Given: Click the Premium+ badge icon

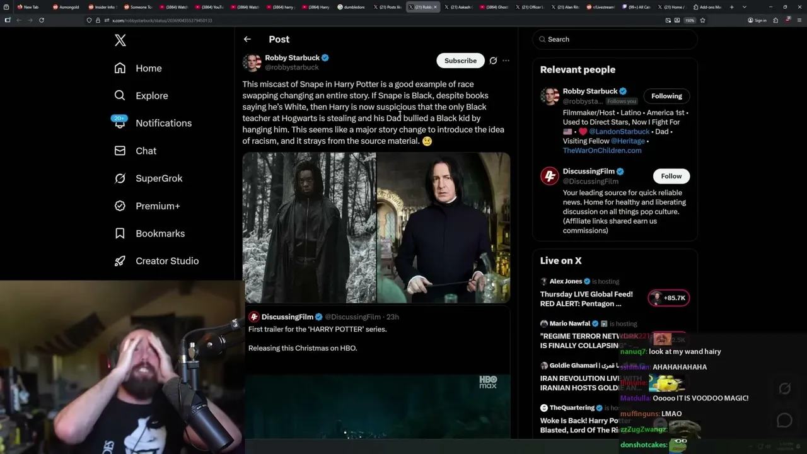Looking at the screenshot, I should [120, 206].
